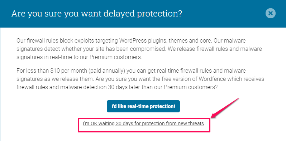Click the pink arrow annotation

(x=225, y=108)
